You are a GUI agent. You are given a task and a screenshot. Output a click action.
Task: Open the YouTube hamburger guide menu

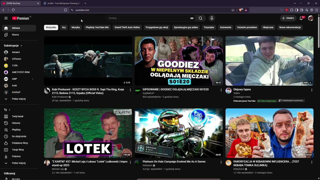pyautogui.click(x=6, y=18)
